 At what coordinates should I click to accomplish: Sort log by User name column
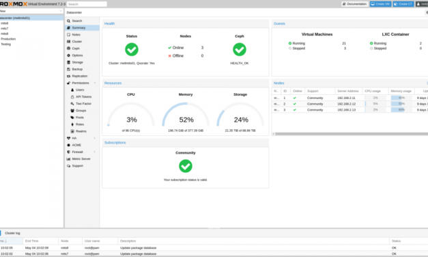click(100, 241)
